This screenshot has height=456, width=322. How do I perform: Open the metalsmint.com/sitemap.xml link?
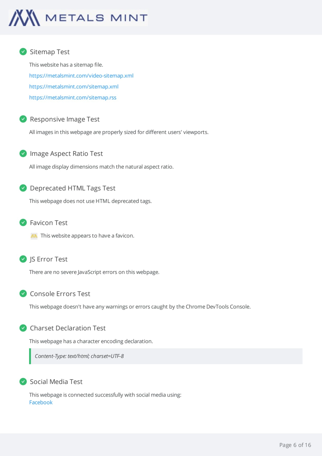(74, 87)
